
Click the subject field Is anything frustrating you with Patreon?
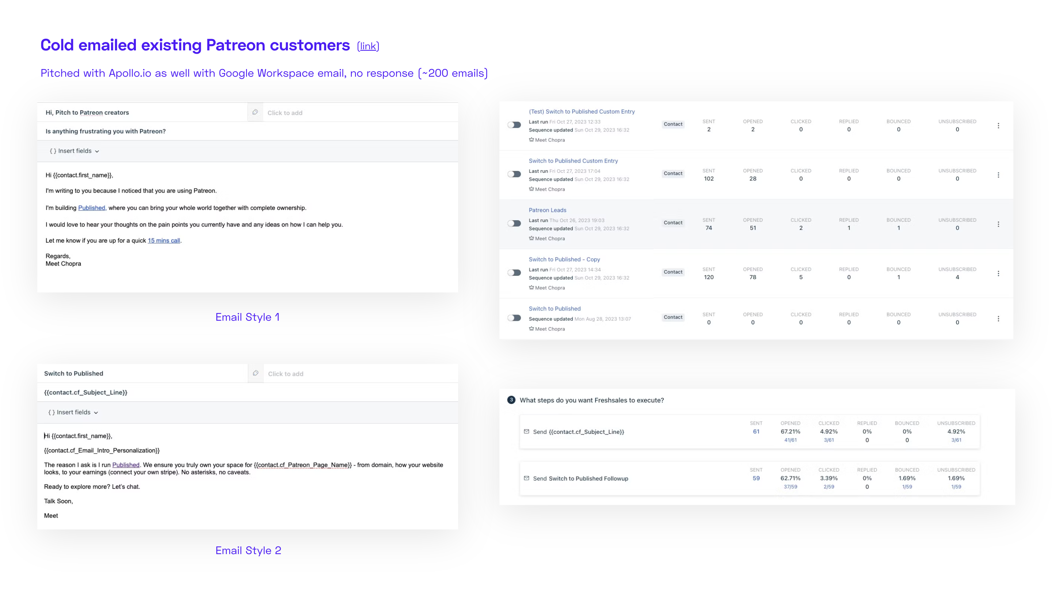coord(106,131)
